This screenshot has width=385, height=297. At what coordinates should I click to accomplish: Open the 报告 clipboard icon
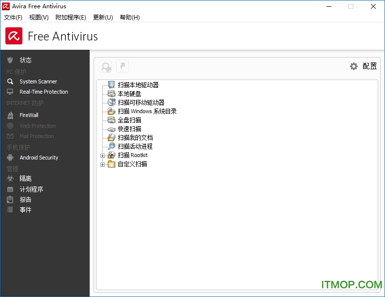pos(10,199)
